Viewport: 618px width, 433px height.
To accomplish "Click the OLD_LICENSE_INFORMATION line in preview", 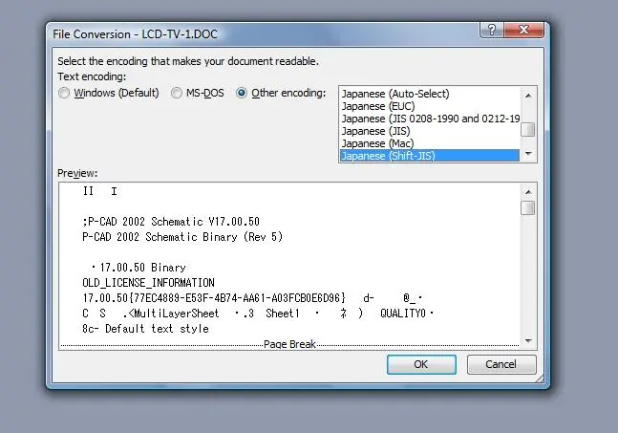I will [x=149, y=283].
